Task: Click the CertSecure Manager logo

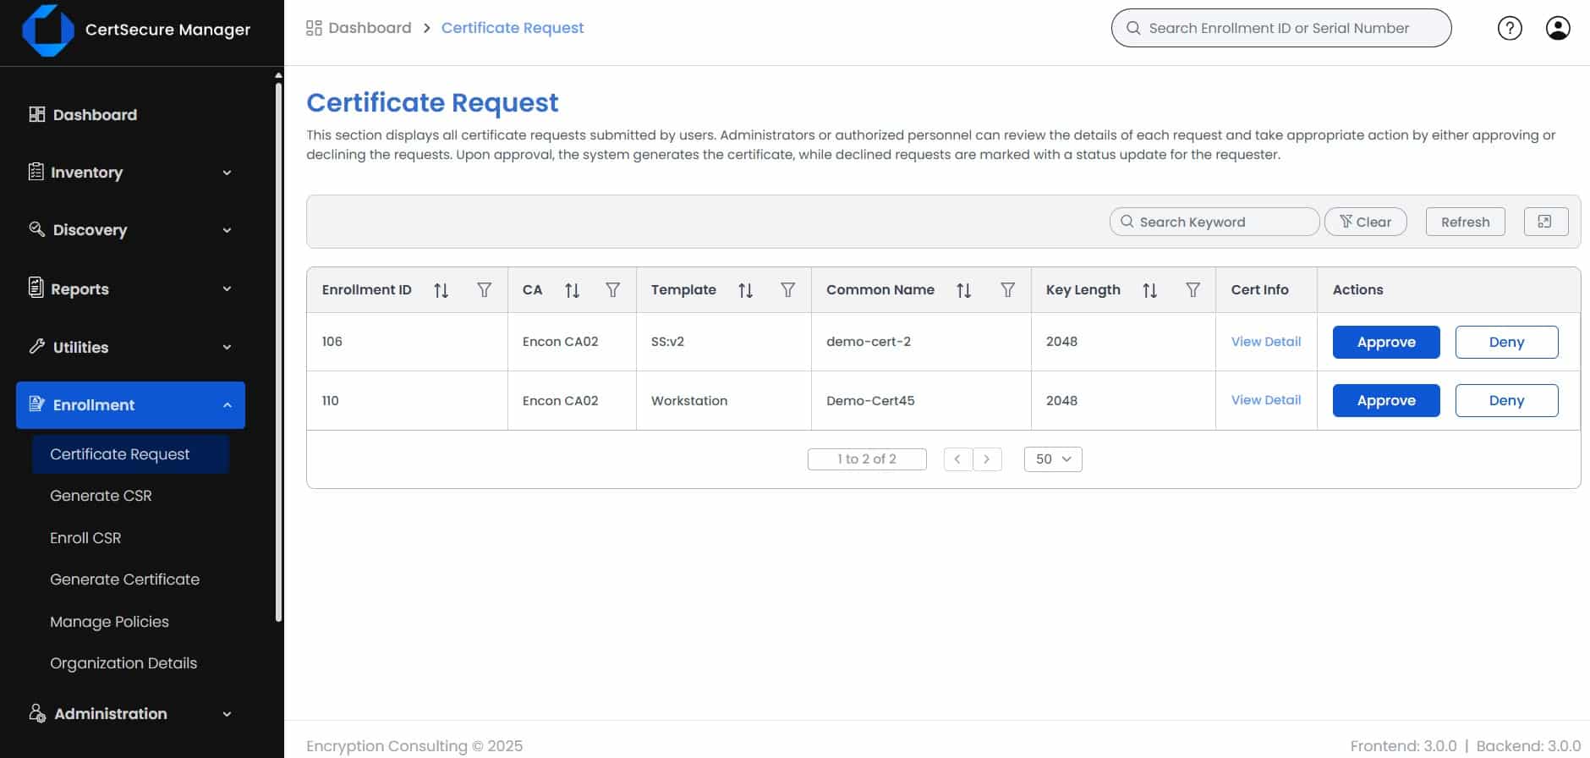Action: 47,30
